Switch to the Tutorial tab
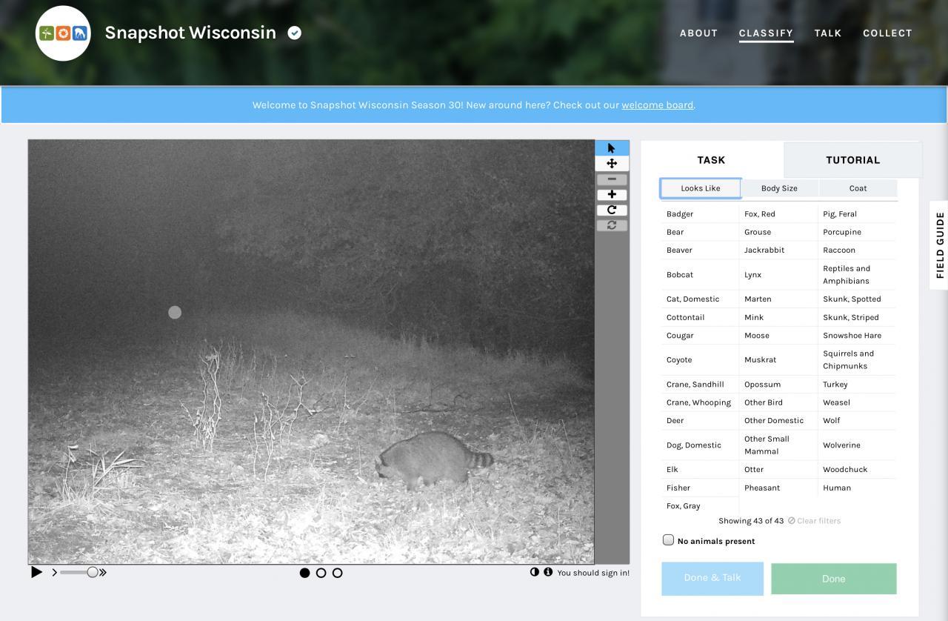 pyautogui.click(x=853, y=160)
